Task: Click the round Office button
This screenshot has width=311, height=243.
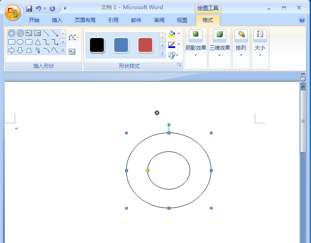Action: (13, 13)
